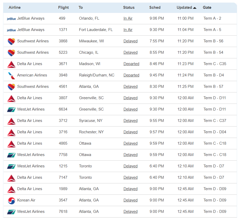Click the American Airlines logo for flight 3948

[11, 75]
